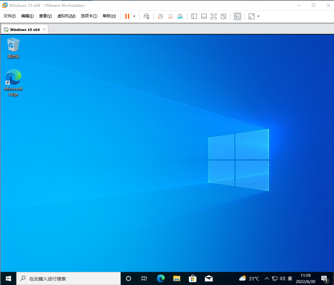The width and height of the screenshot is (334, 285).
Task: Open the power options dropdown arrow
Action: pos(134,16)
